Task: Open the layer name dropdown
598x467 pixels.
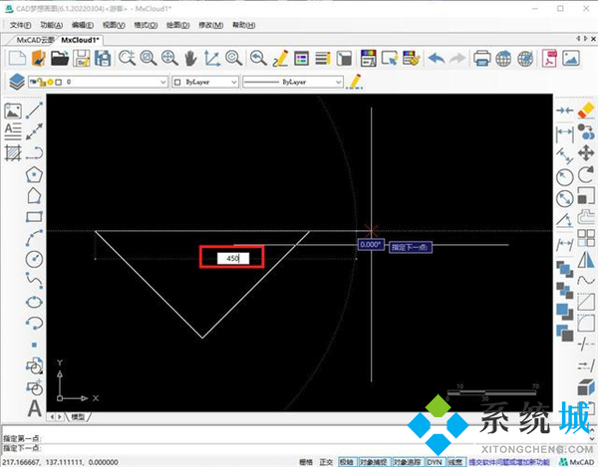Action: pos(110,82)
